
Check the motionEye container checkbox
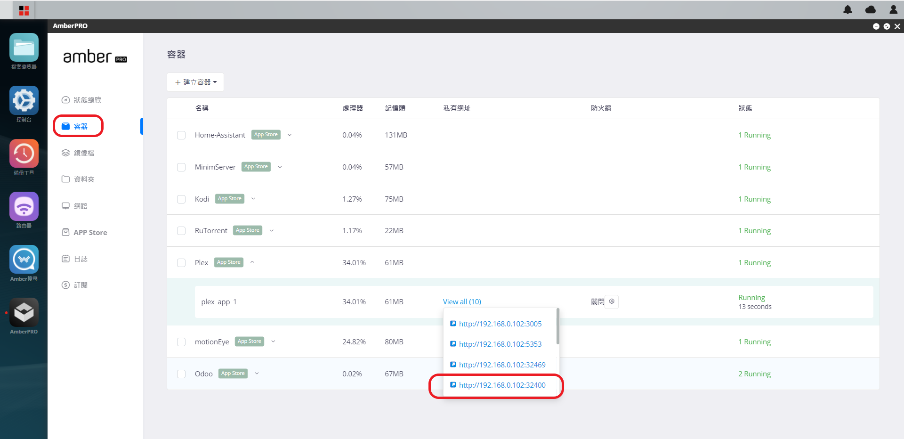(181, 342)
